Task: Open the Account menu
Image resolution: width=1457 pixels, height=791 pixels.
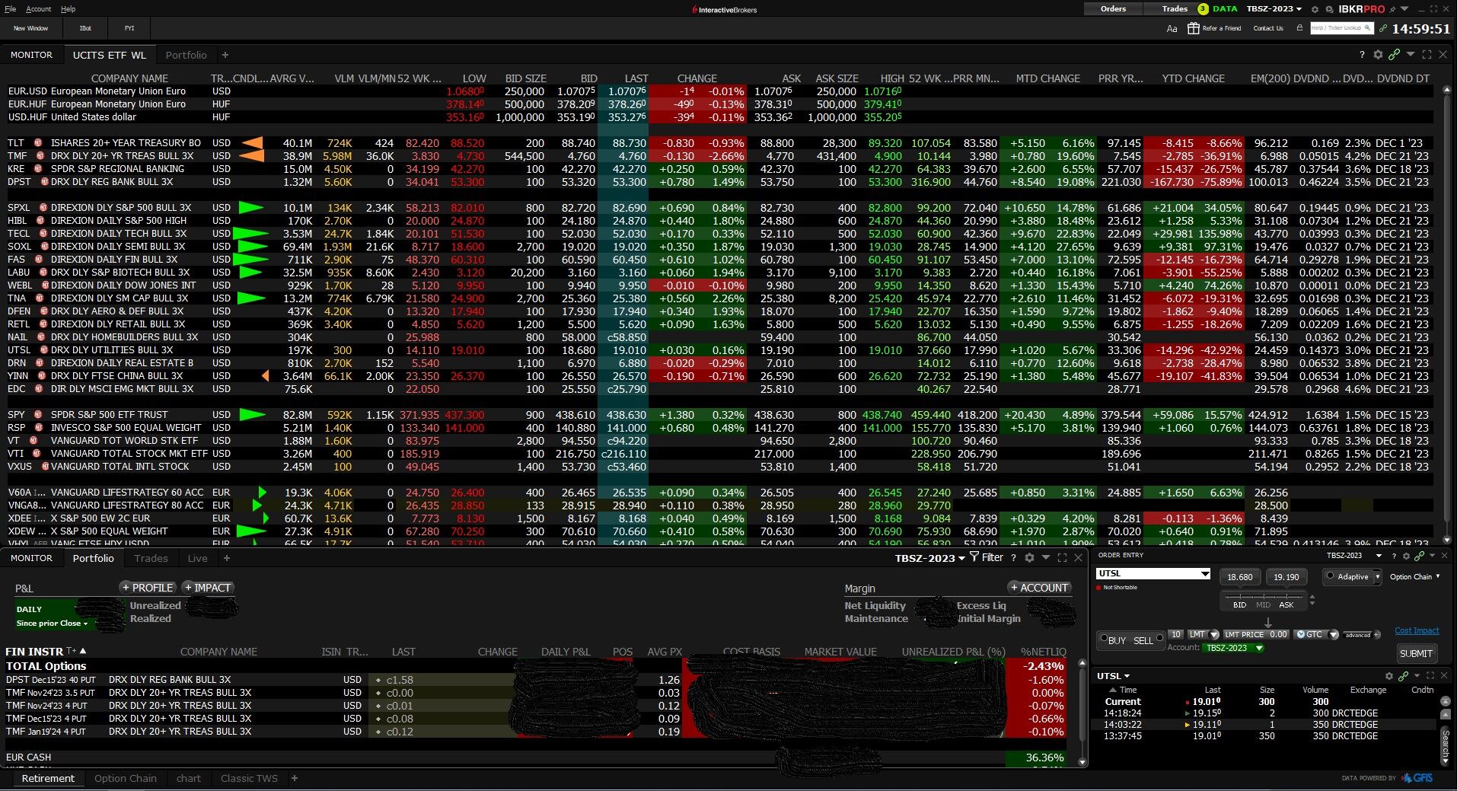Action: tap(38, 9)
